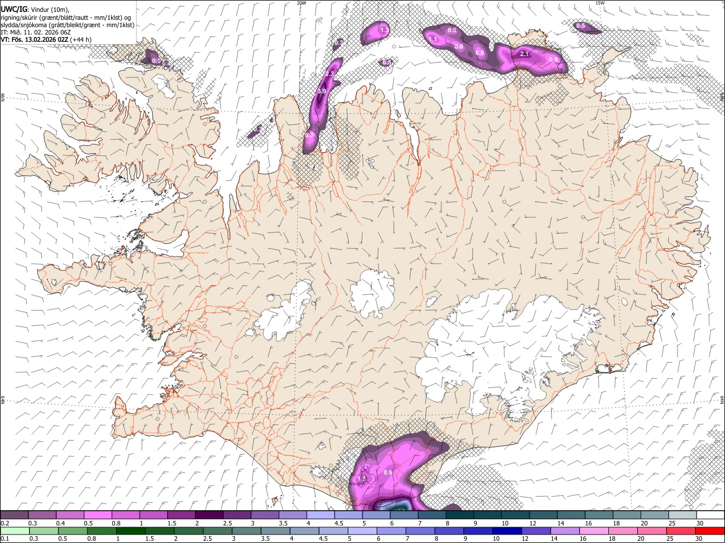Click the 0.9 snowfall value in south
Image resolution: width=725 pixels, height=543 pixels.
(388, 472)
